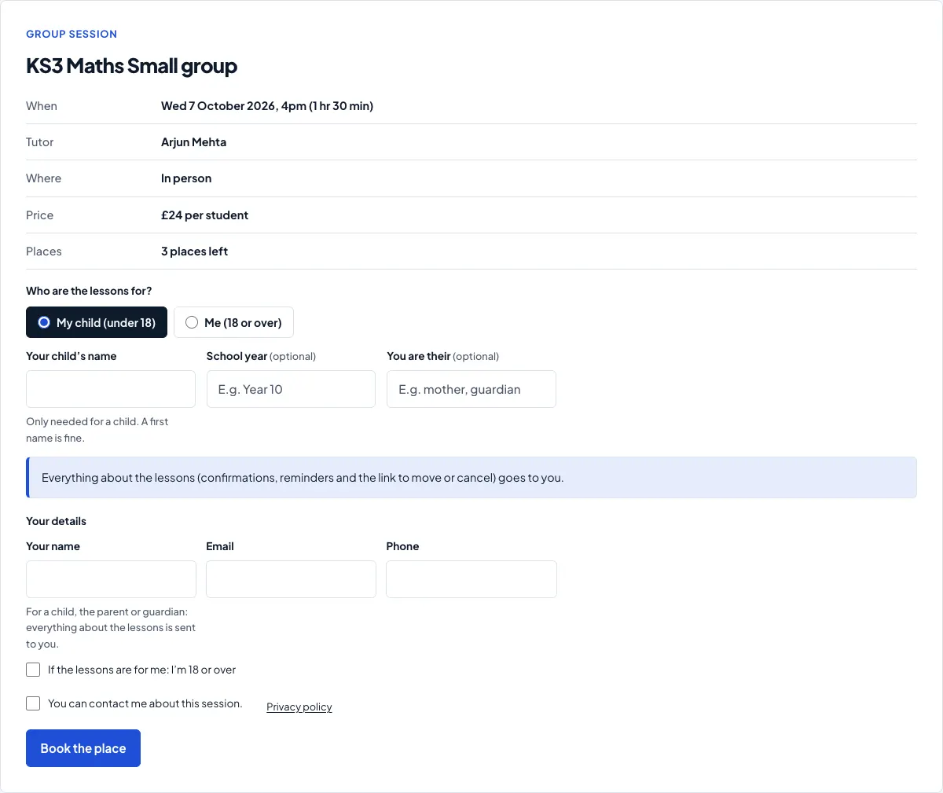This screenshot has width=943, height=793.
Task: Focus the "You are their" relationship field
Action: click(472, 389)
